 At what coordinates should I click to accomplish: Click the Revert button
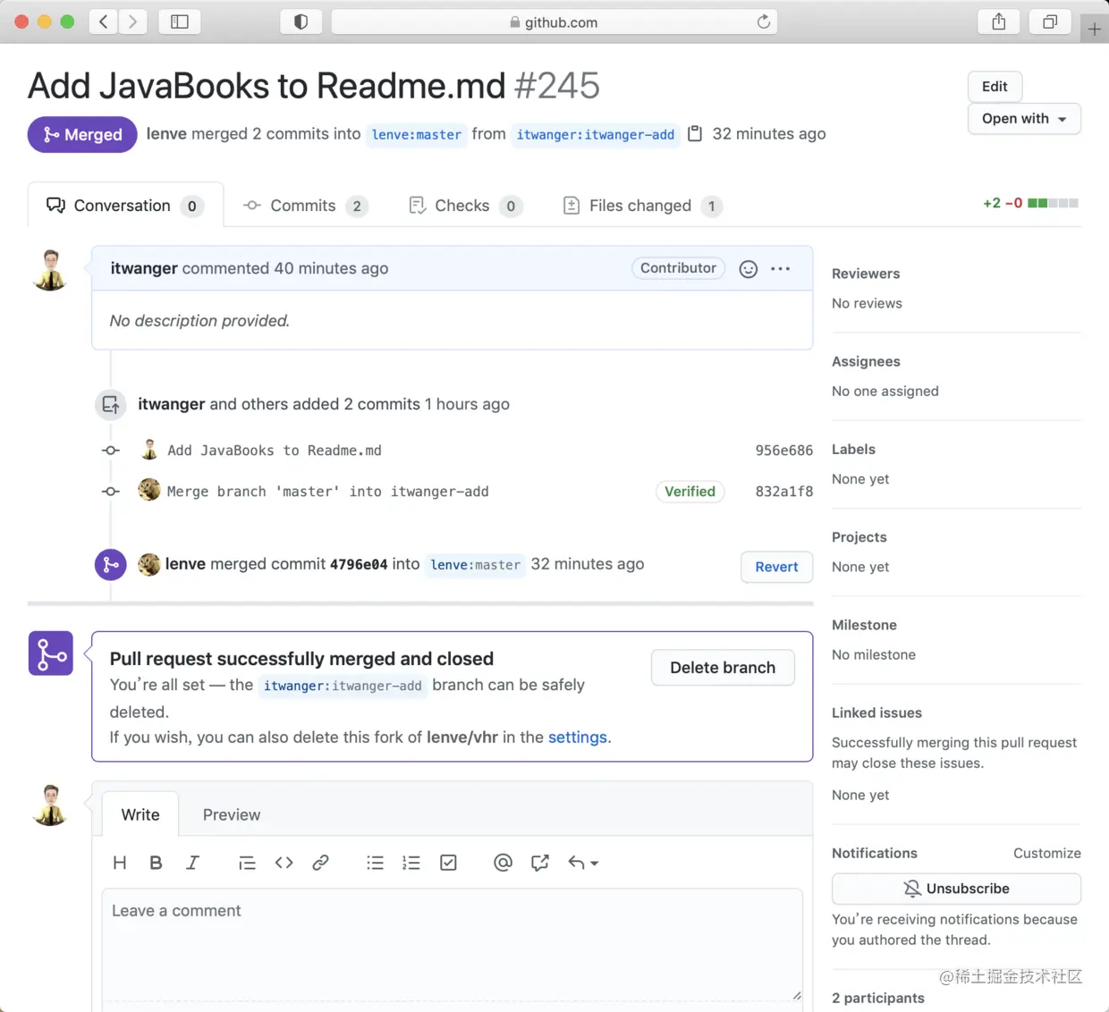(x=776, y=567)
